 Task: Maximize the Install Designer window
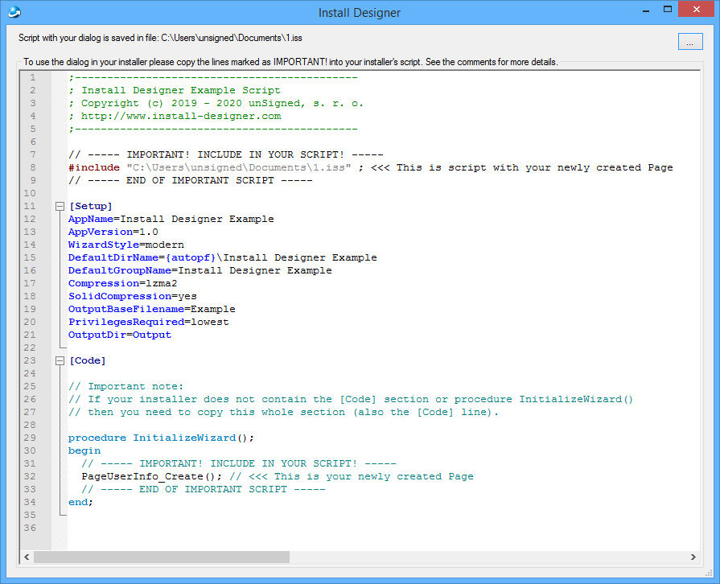point(668,9)
